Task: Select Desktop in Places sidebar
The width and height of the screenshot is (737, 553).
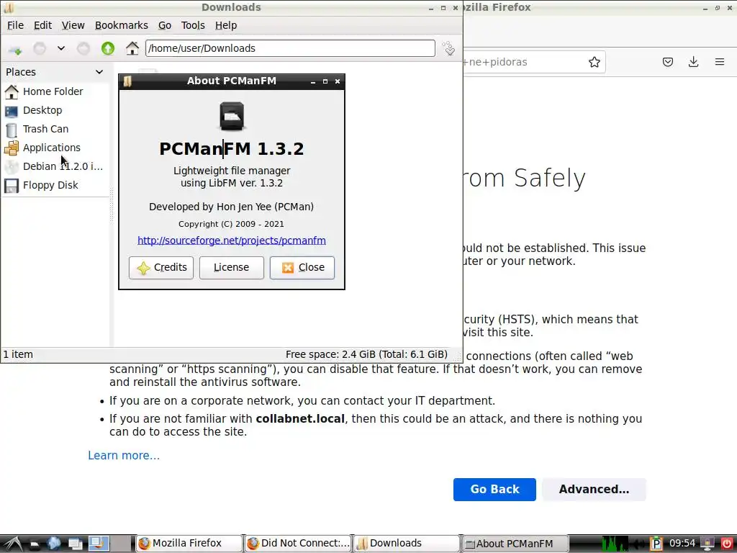Action: [42, 110]
